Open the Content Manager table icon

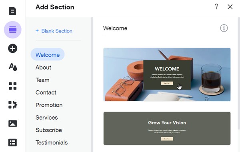[x=12, y=142]
